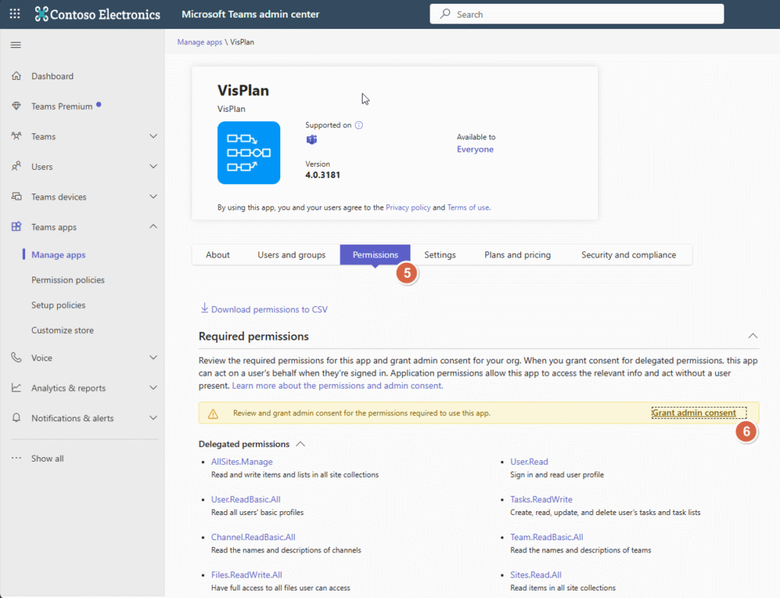Click in the Search input field
Viewport: 780px width, 598px height.
click(x=577, y=14)
